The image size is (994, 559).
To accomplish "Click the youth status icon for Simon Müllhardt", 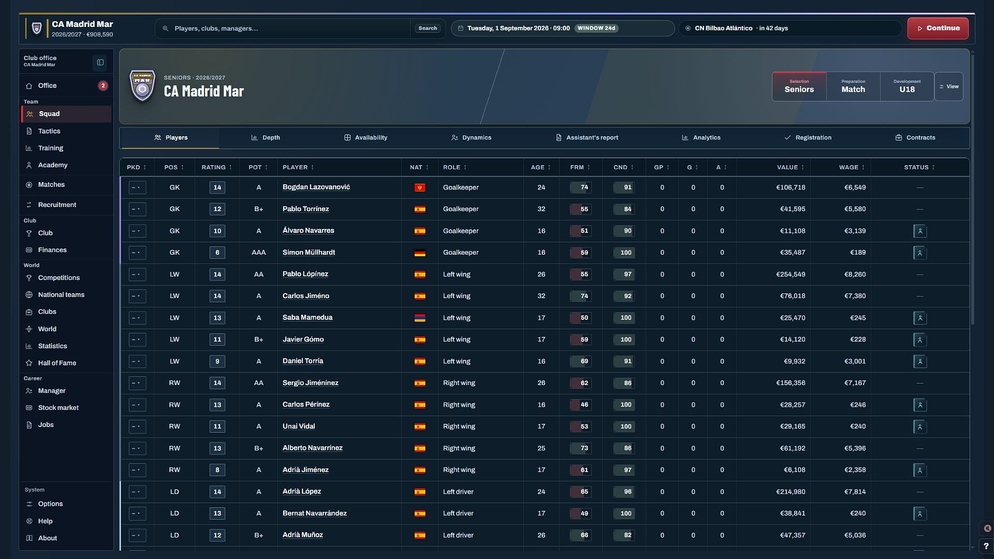I will tap(920, 253).
